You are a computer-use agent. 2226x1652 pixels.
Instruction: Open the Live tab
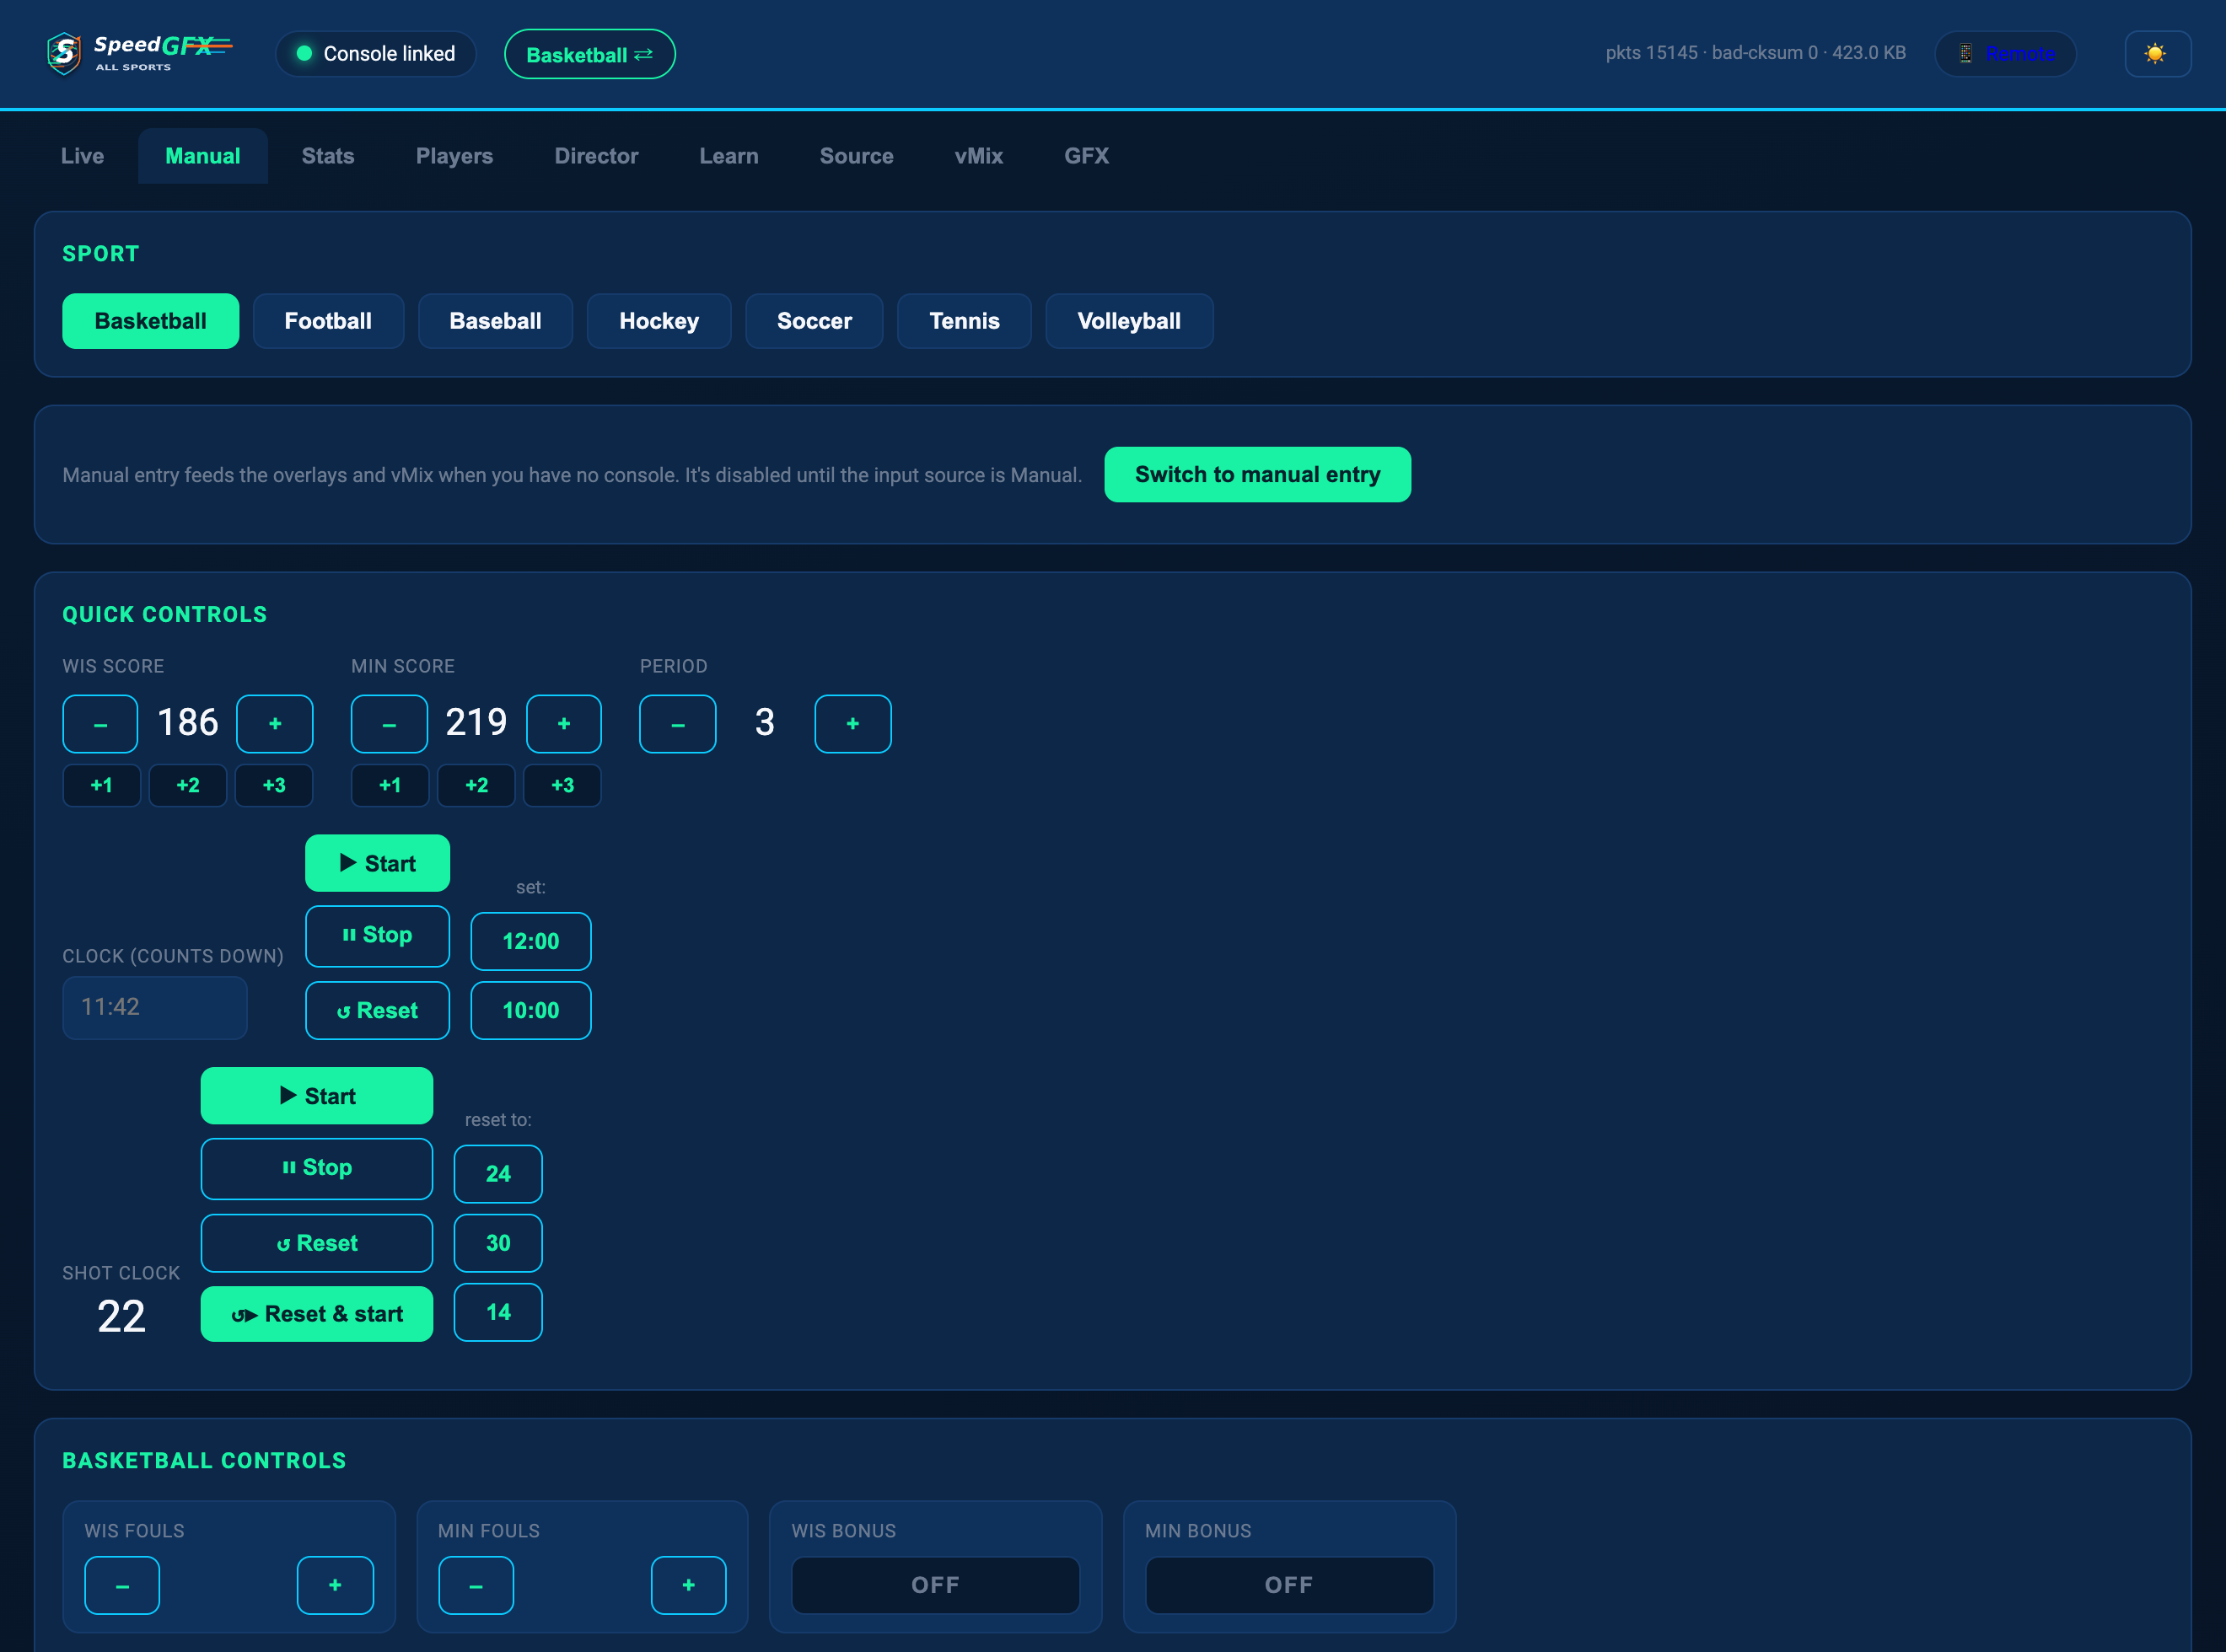82,156
